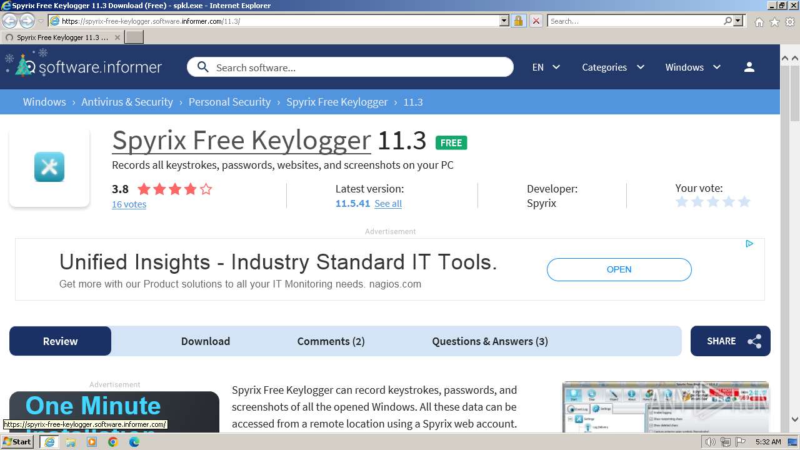Switch to the Download tab

(206, 341)
